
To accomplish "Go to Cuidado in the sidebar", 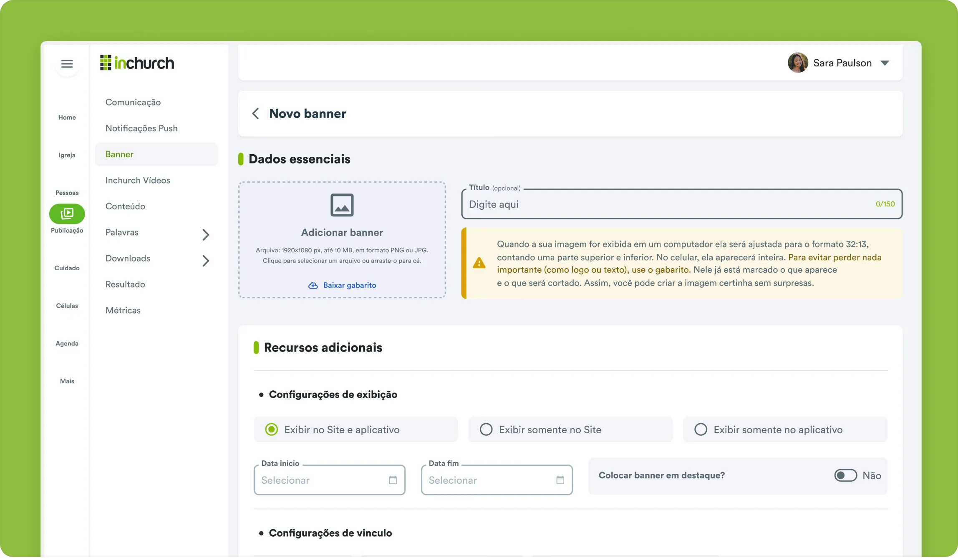I will point(67,268).
